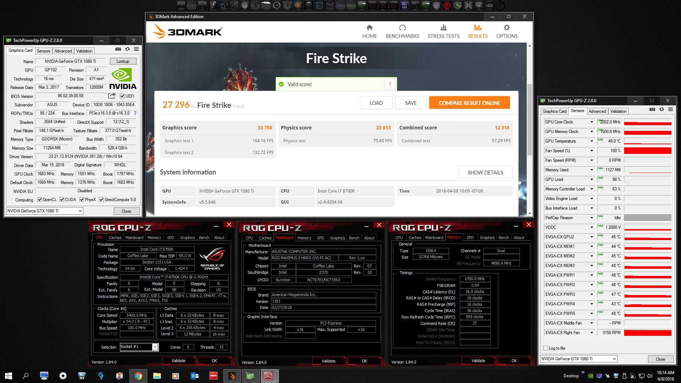The width and height of the screenshot is (681, 383).
Task: Take screenshot in left GPU-Z window
Action: click(x=118, y=49)
